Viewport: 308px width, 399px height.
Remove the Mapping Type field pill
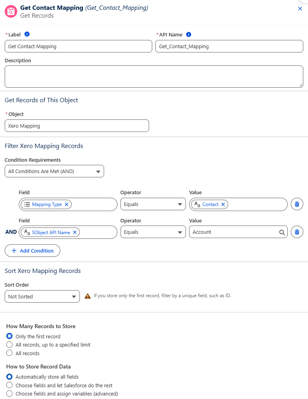click(67, 204)
